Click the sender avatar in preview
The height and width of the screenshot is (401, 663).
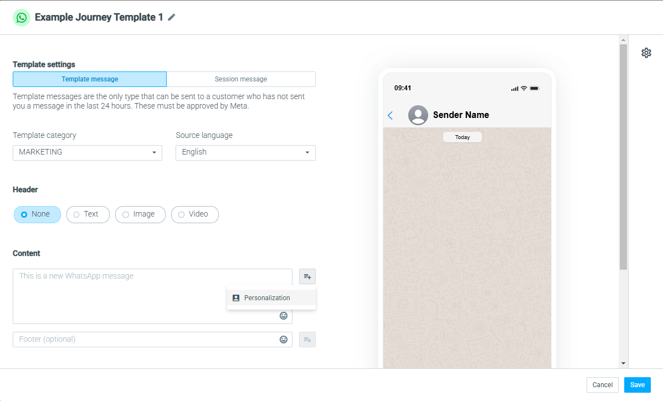[x=418, y=115]
